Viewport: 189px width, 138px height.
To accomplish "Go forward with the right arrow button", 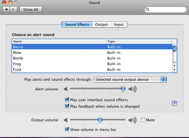I will pos(13,9).
